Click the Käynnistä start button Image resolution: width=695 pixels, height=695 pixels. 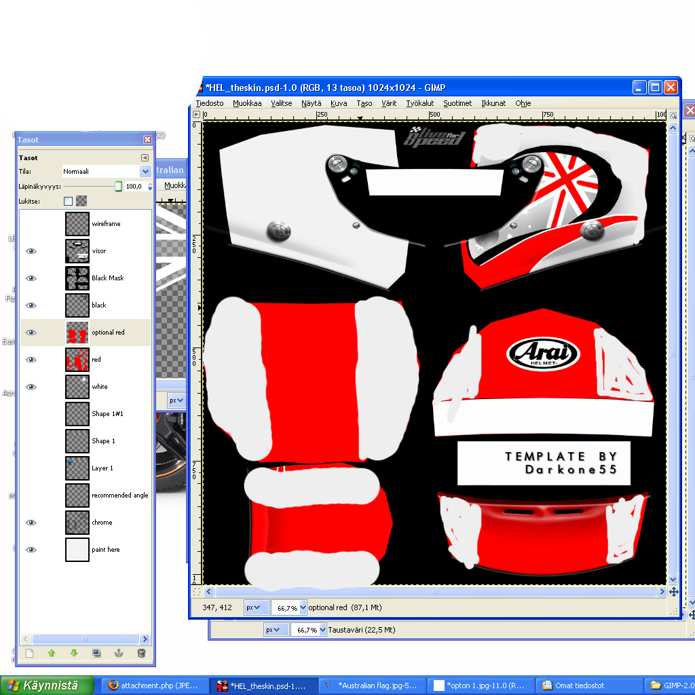point(48,685)
